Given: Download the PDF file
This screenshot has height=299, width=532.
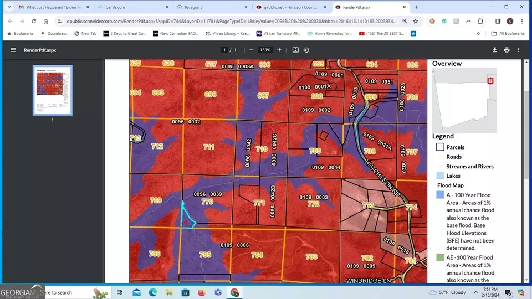Looking at the screenshot, I should pyautogui.click(x=495, y=50).
